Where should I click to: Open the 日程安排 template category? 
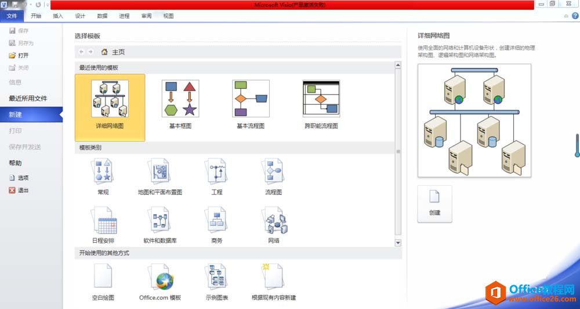point(103,225)
